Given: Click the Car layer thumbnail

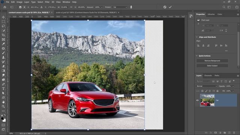Looking at the screenshot, I should (207, 100).
